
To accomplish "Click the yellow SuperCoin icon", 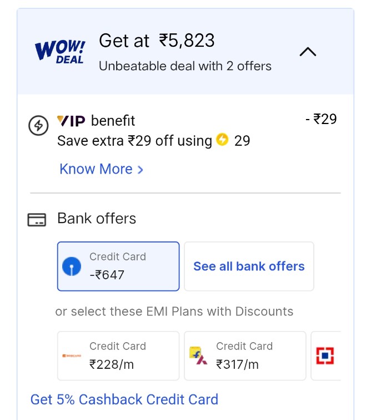I will [222, 140].
